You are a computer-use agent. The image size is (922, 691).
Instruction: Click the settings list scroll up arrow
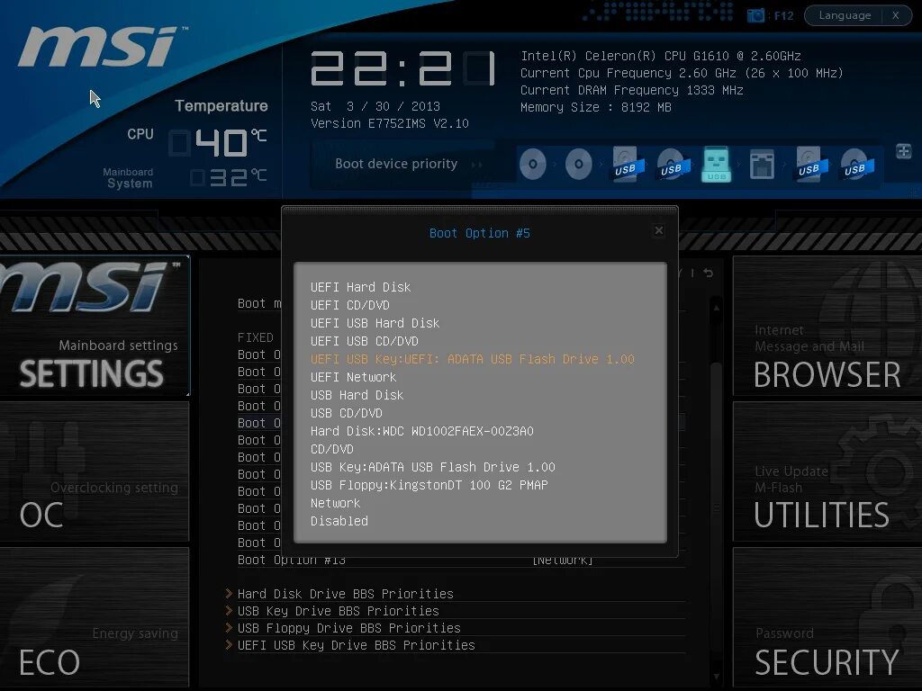point(716,308)
